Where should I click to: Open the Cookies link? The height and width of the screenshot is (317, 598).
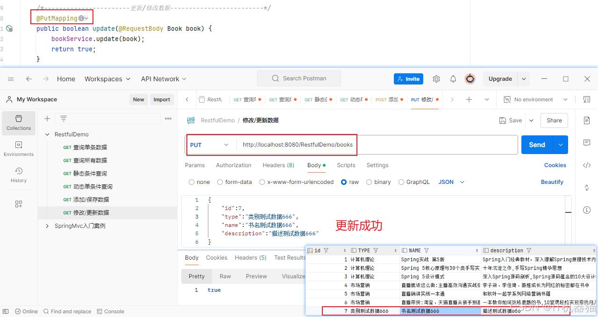click(x=555, y=165)
